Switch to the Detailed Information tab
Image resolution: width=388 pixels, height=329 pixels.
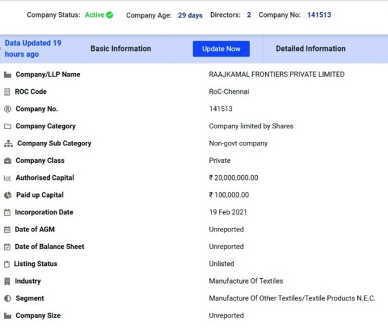click(310, 48)
